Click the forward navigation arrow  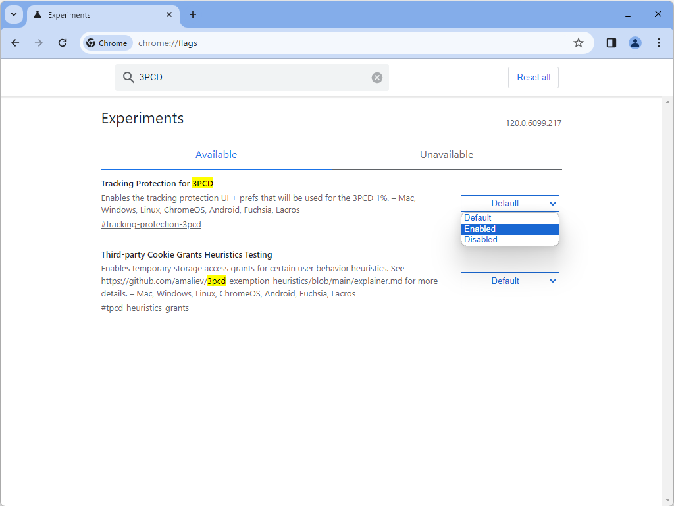(39, 42)
